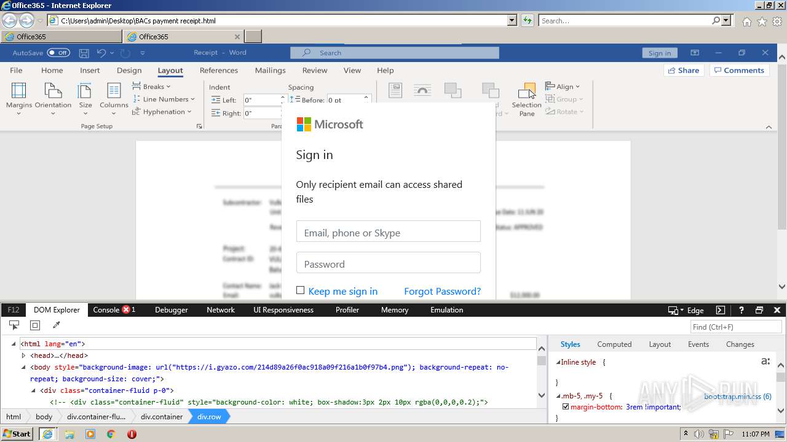Click the Windows Start button
The width and height of the screenshot is (787, 442).
coord(17,434)
